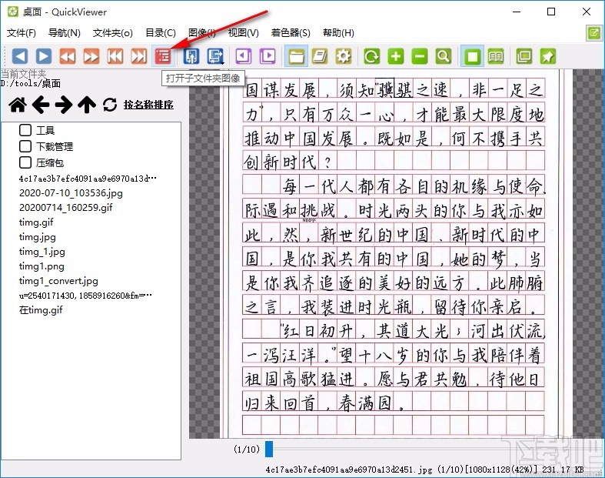Refresh the folder list
The width and height of the screenshot is (605, 478).
110,105
